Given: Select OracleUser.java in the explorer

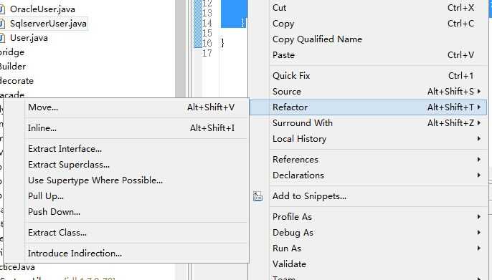Looking at the screenshot, I should 42,9.
